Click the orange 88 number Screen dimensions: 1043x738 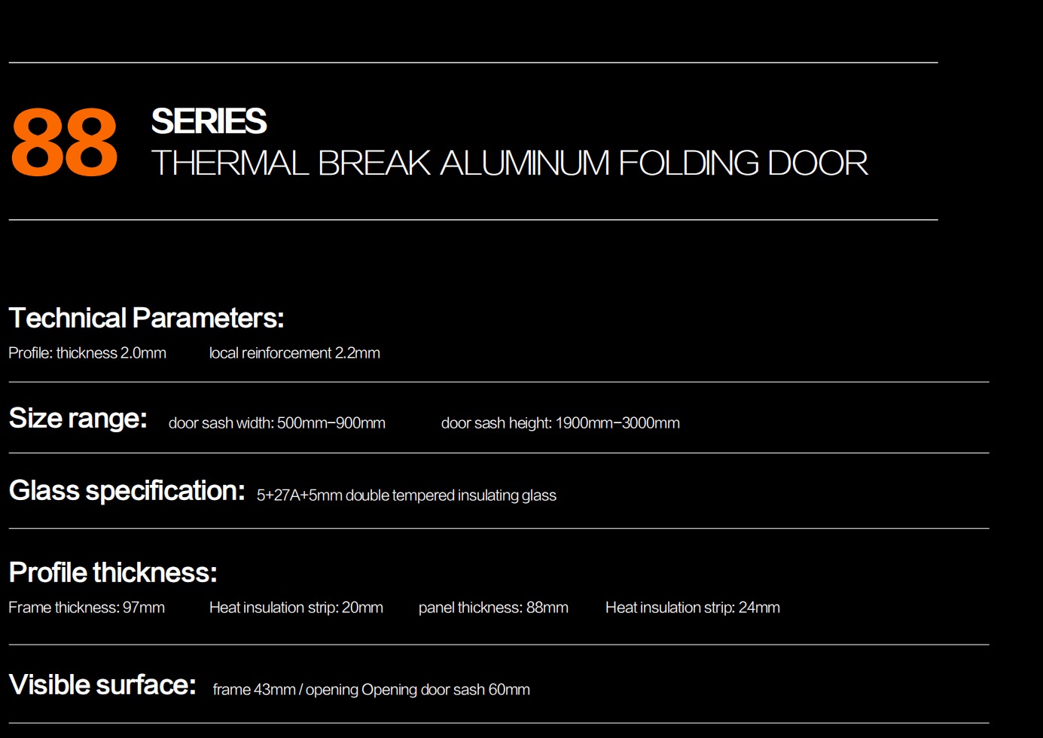pyautogui.click(x=64, y=142)
